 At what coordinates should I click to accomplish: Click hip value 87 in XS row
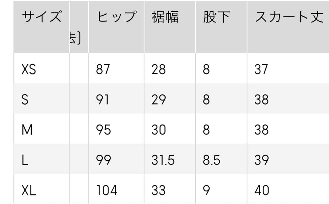pos(103,70)
